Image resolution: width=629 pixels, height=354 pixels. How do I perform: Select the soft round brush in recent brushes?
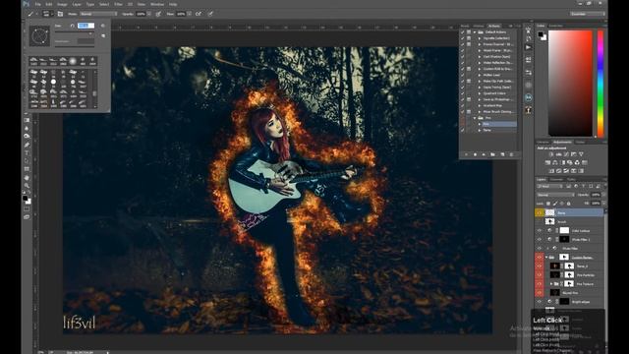pyautogui.click(x=73, y=61)
